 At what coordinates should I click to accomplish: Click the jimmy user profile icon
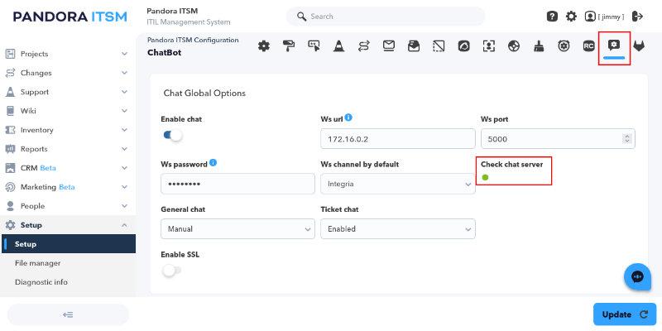(590, 17)
